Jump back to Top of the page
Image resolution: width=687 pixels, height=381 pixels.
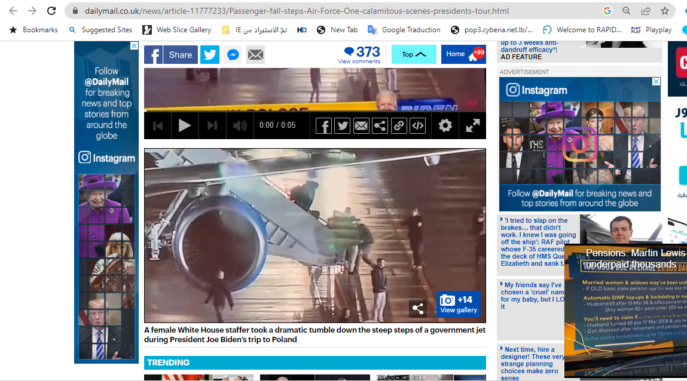[x=414, y=54]
